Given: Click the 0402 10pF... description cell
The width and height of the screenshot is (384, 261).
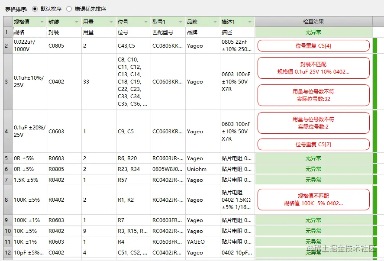Looking at the screenshot, I should [237, 252].
